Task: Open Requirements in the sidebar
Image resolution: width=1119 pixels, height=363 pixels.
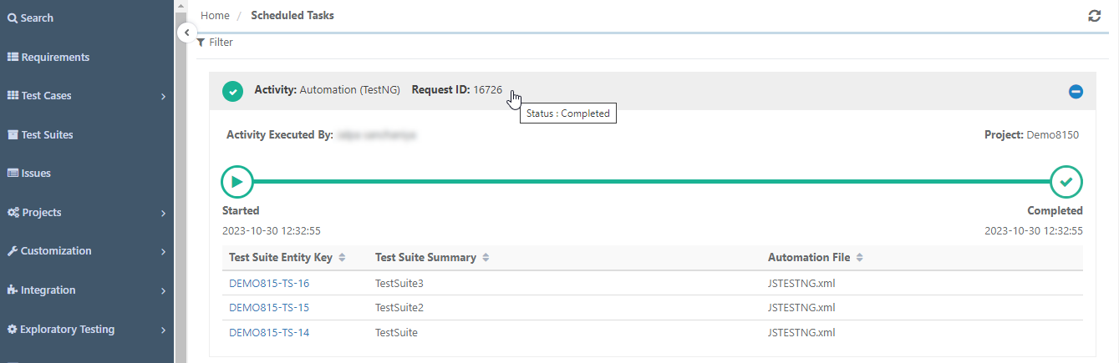Action: click(x=48, y=57)
